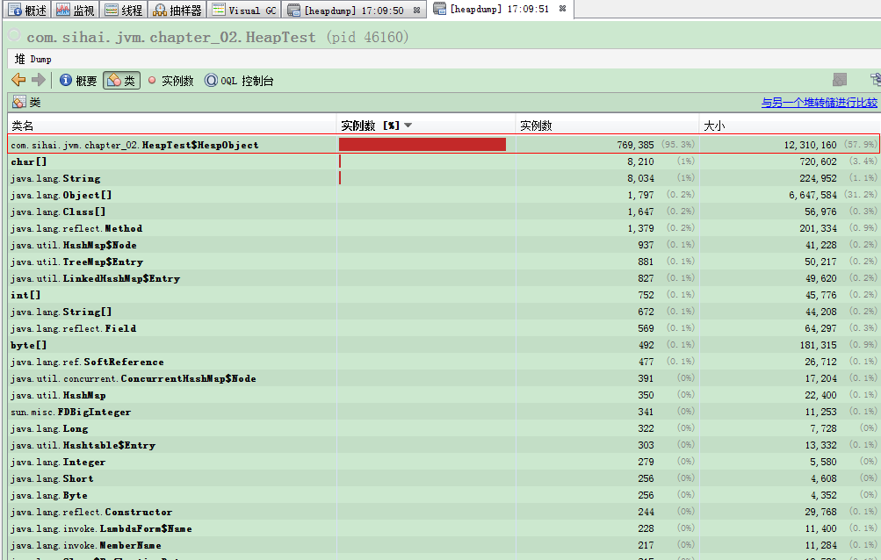Switch to the 实例数 instances view
Image resolution: width=881 pixels, height=560 pixels.
pyautogui.click(x=170, y=81)
